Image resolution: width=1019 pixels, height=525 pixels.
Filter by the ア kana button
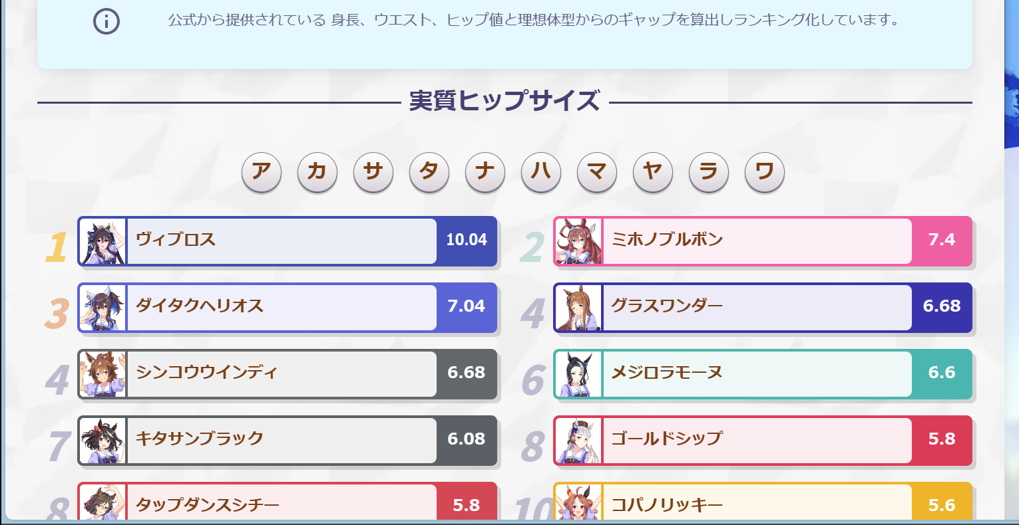pos(262,172)
